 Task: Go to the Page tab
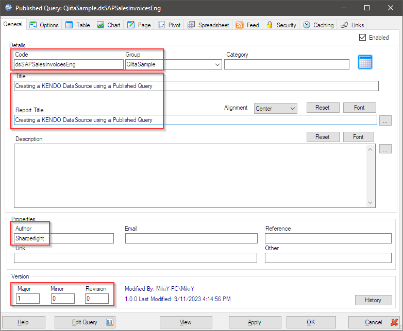(139, 25)
